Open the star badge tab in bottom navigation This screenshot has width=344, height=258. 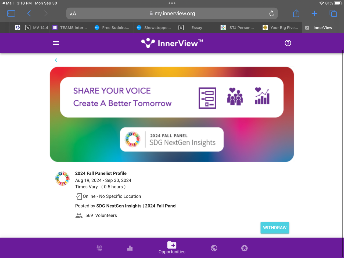click(244, 248)
